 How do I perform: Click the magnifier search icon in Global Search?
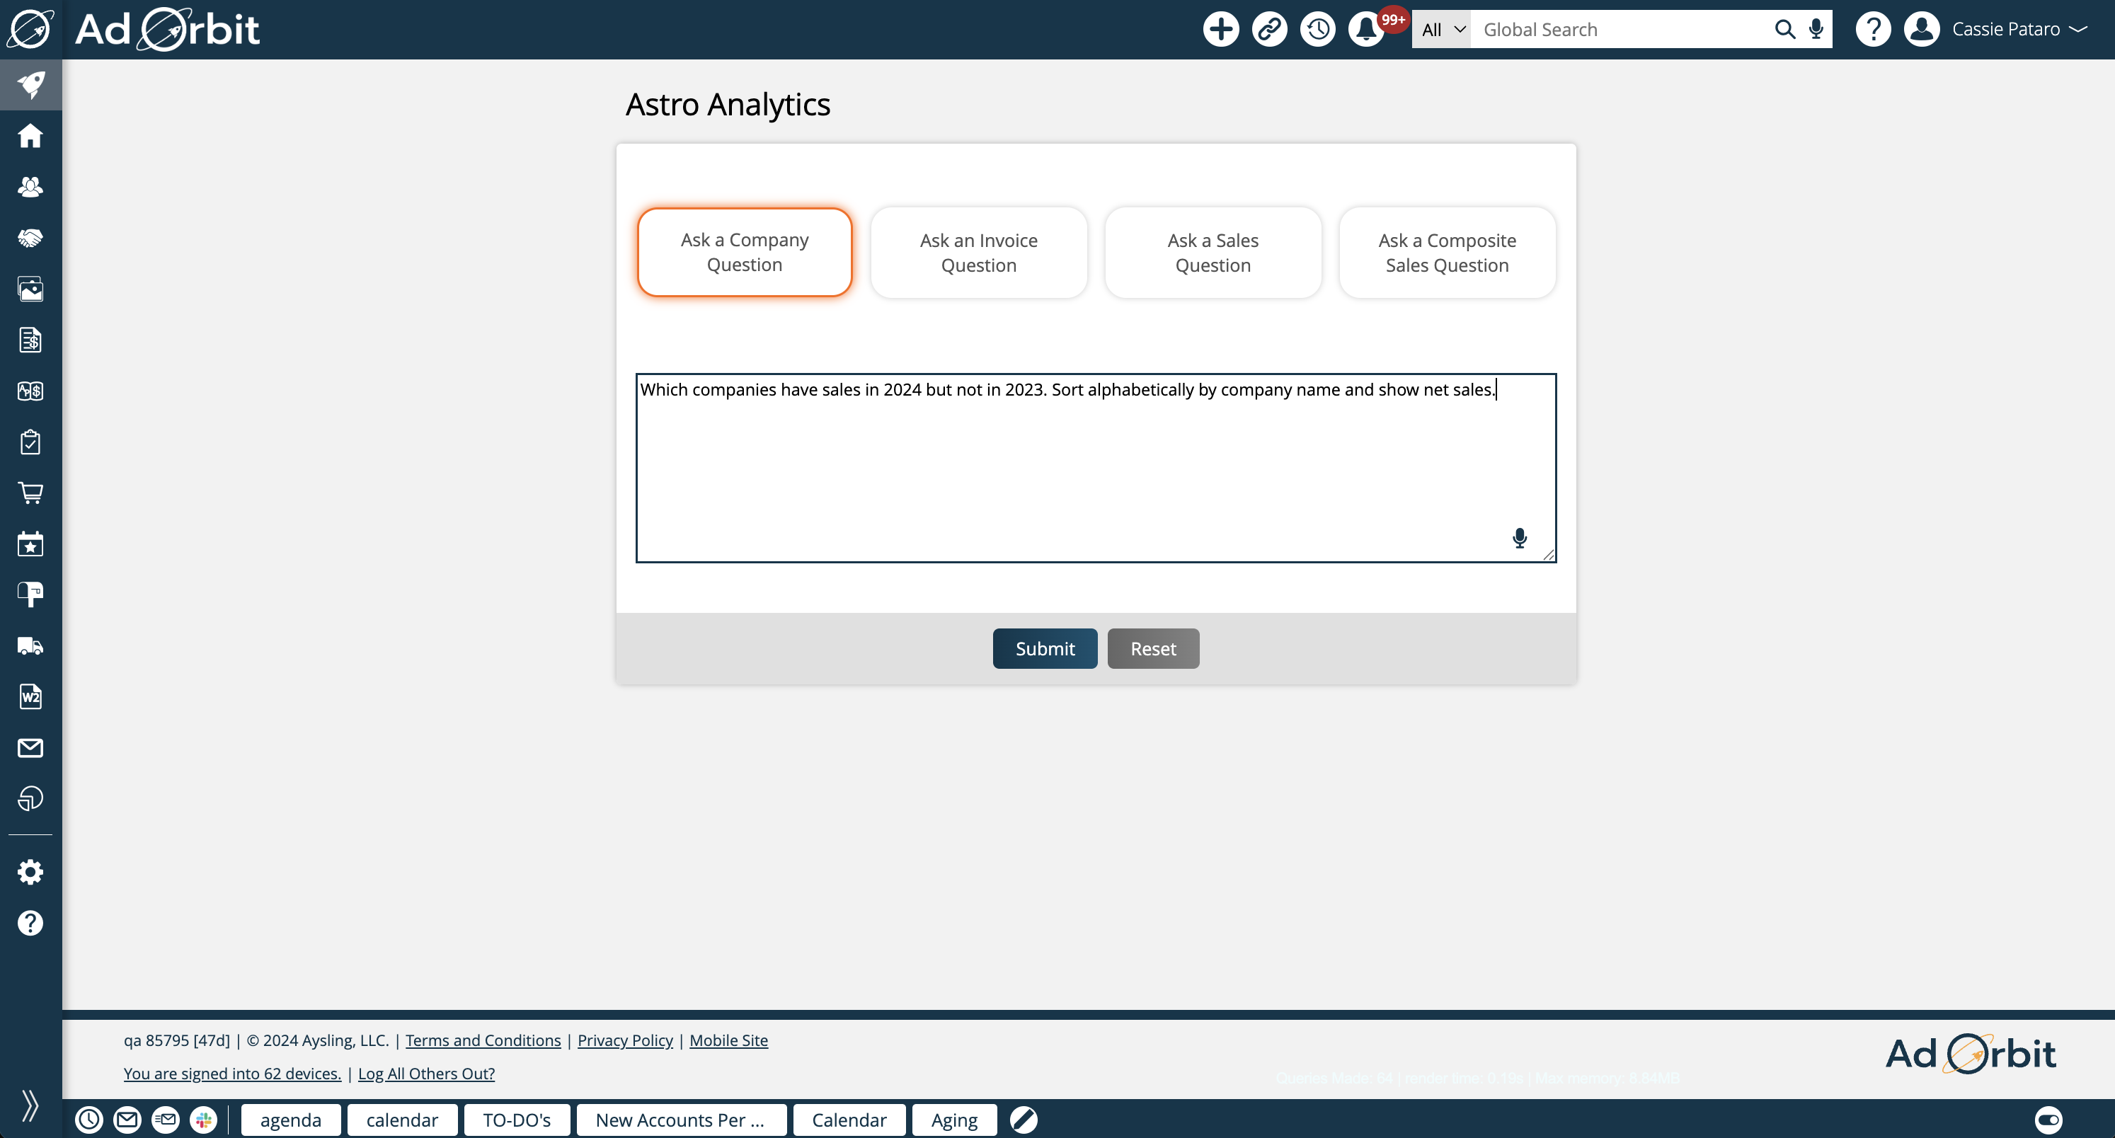click(1785, 30)
